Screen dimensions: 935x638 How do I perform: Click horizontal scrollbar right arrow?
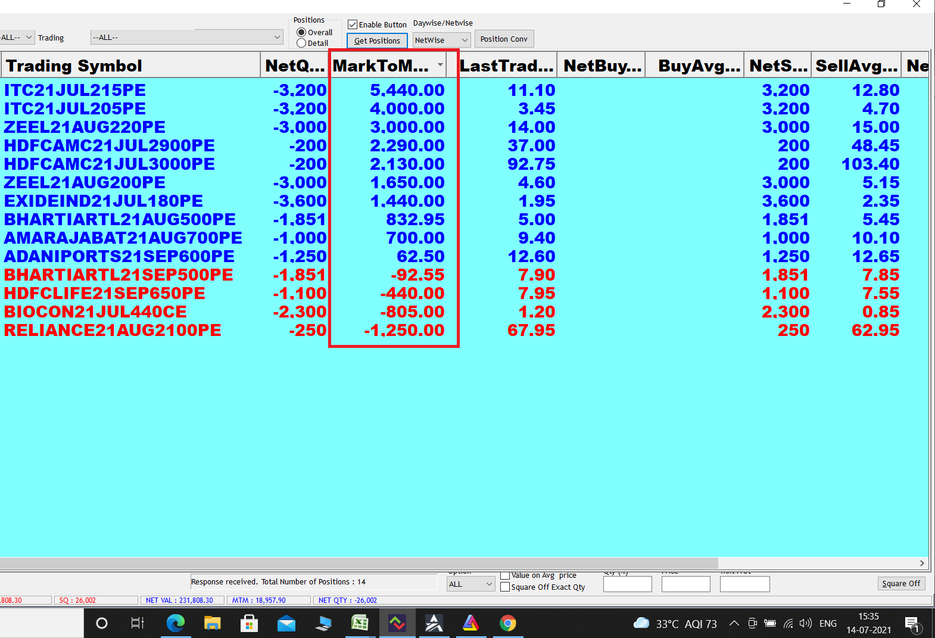coord(922,563)
